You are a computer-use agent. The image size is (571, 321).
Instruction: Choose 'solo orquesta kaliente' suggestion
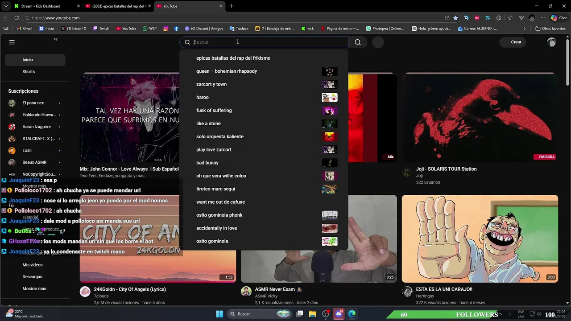(264, 136)
